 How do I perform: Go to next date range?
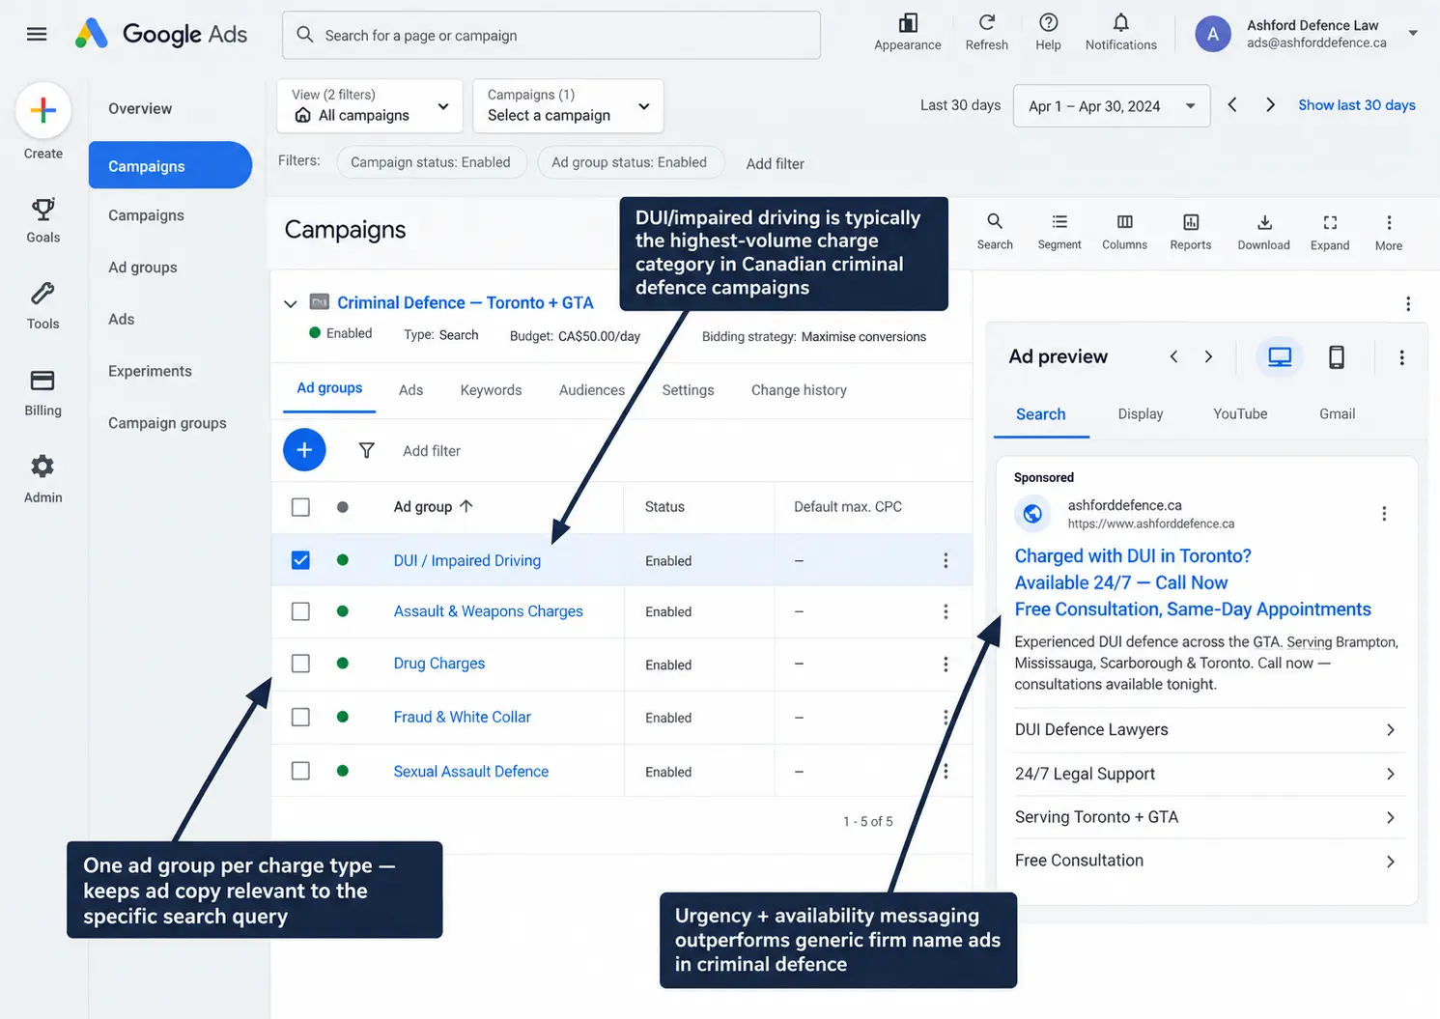point(1270,105)
